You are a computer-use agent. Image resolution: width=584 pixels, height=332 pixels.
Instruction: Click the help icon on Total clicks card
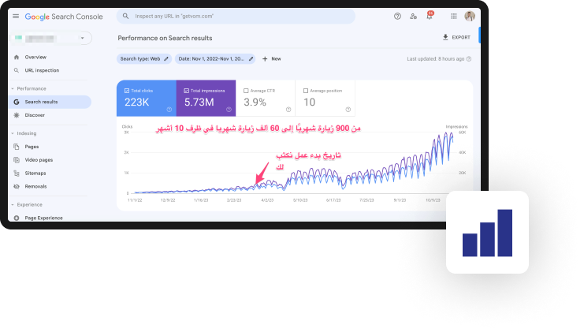[x=169, y=110]
